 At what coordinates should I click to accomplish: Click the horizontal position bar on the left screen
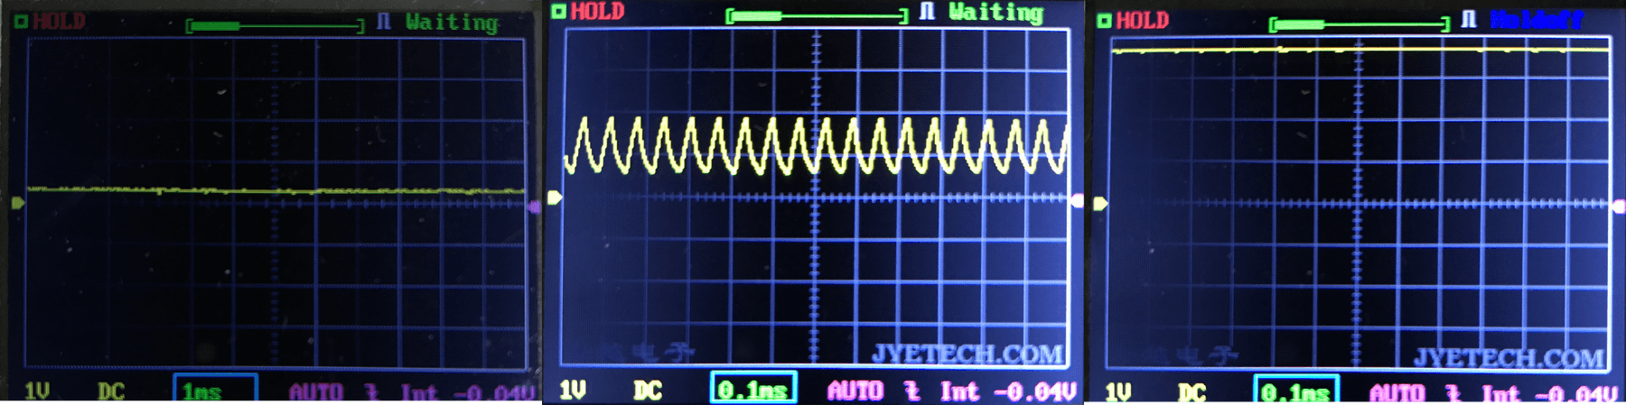tap(275, 26)
